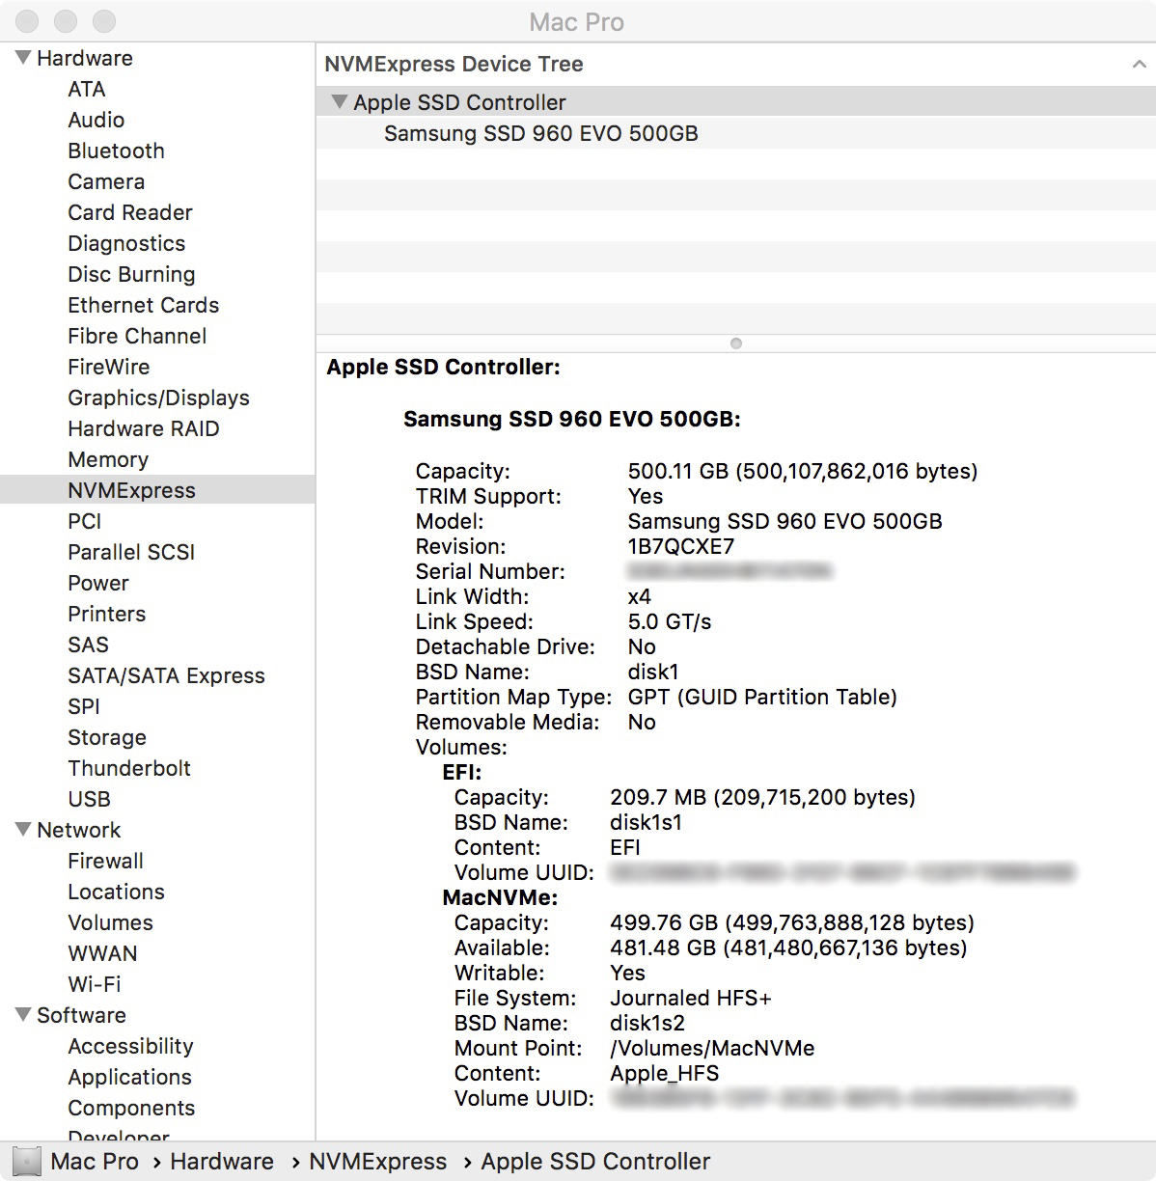Open Printers information
The width and height of the screenshot is (1156, 1181).
point(107,614)
